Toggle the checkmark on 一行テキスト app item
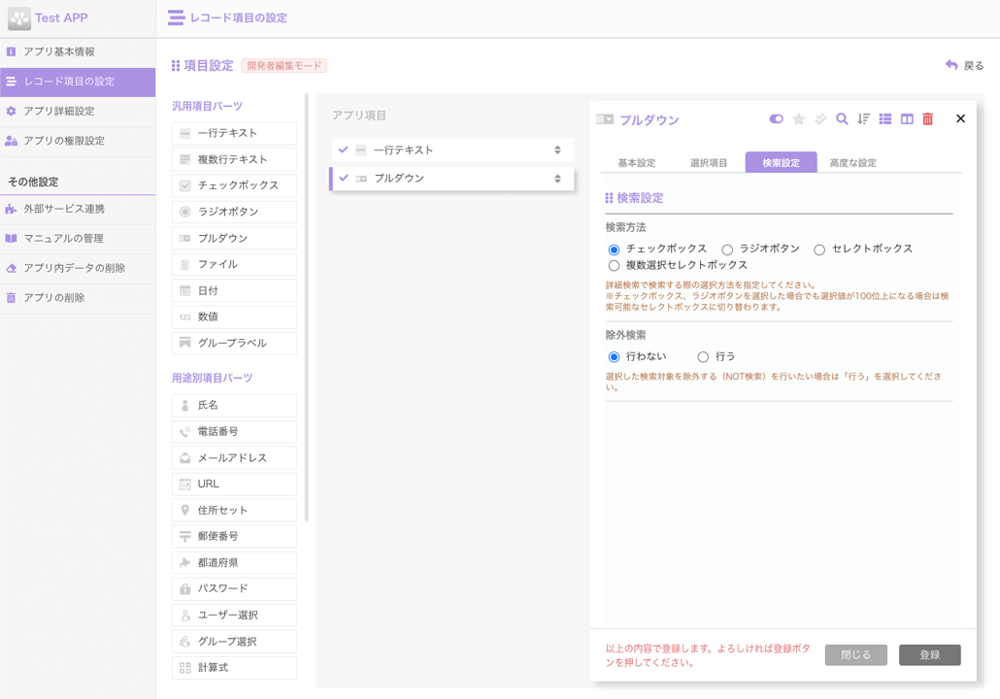 (343, 150)
